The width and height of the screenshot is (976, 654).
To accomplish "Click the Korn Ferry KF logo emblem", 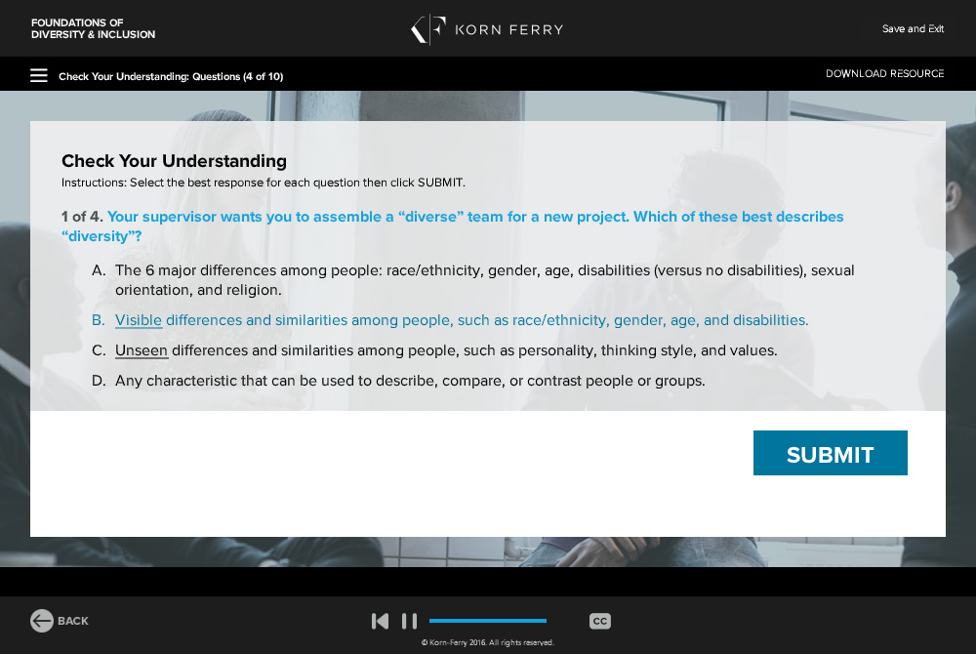I will [428, 29].
